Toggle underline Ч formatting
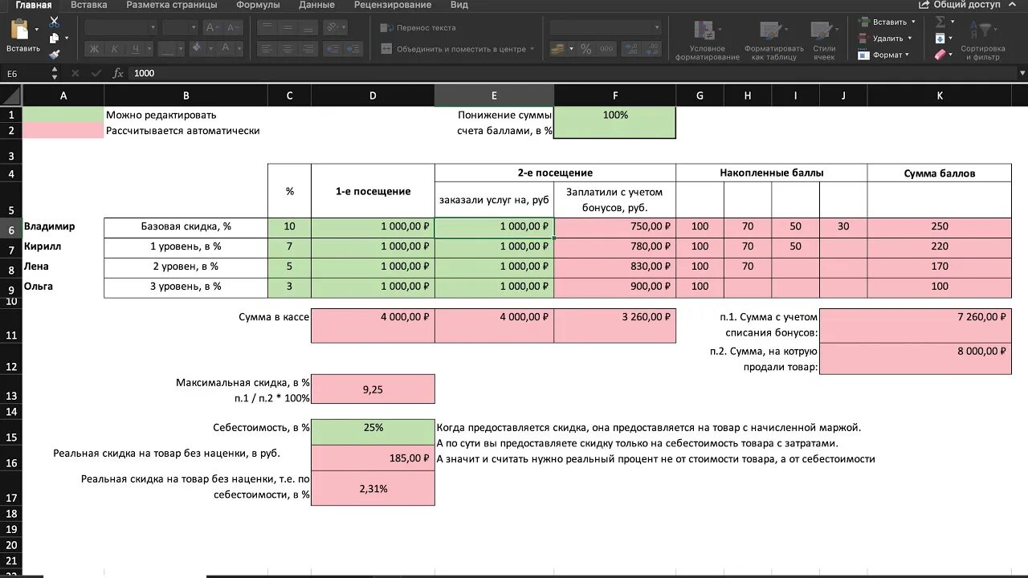The image size is (1028, 578). (x=136, y=49)
